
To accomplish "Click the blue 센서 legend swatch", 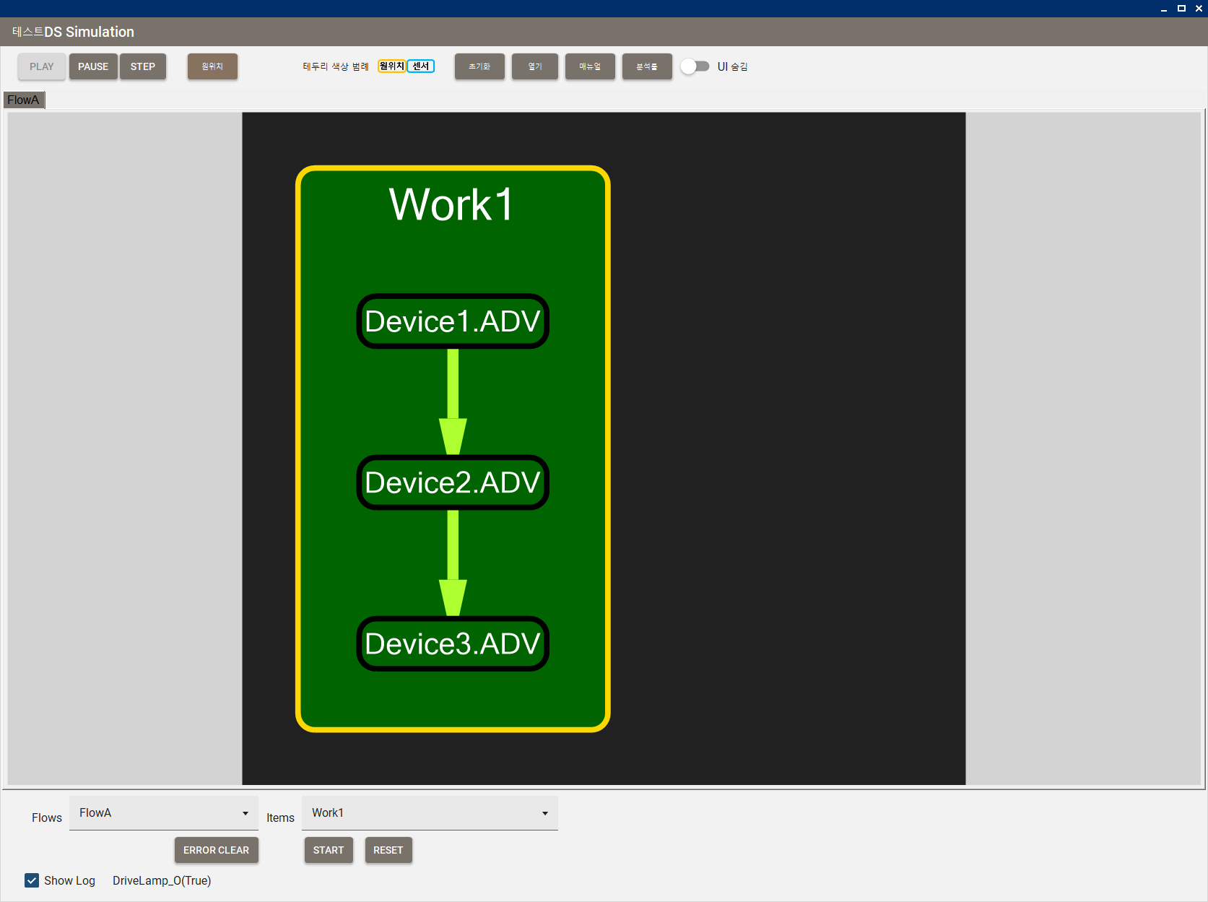I will click(421, 66).
